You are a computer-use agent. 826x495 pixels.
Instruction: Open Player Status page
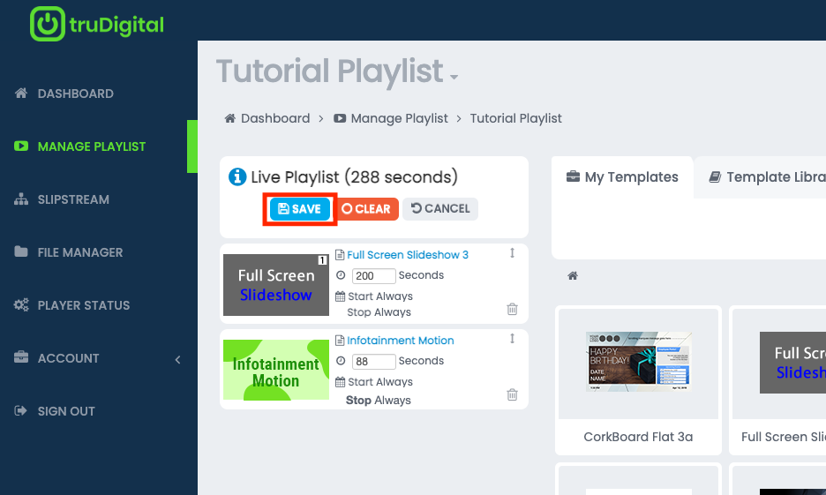click(84, 305)
